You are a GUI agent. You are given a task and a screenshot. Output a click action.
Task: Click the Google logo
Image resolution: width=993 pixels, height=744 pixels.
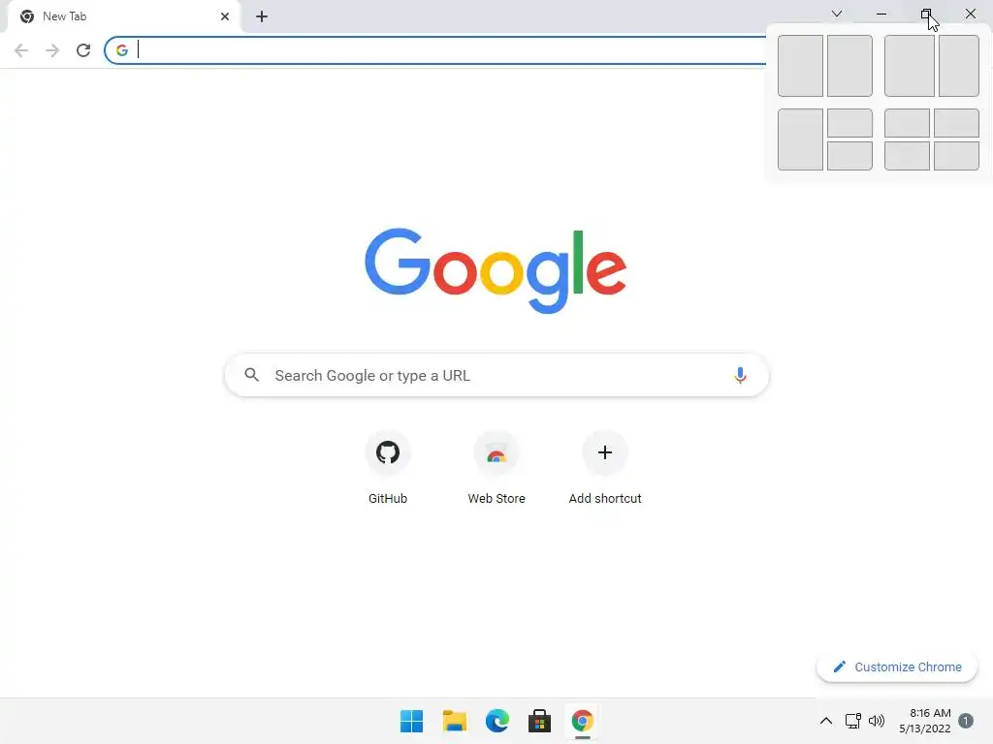496,271
